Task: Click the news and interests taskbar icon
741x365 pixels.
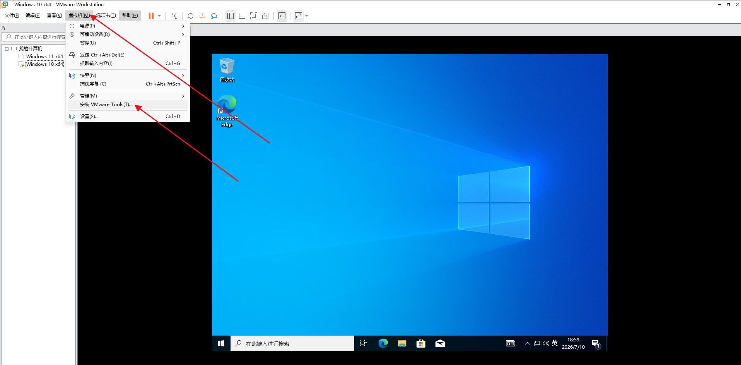Action: click(511, 343)
